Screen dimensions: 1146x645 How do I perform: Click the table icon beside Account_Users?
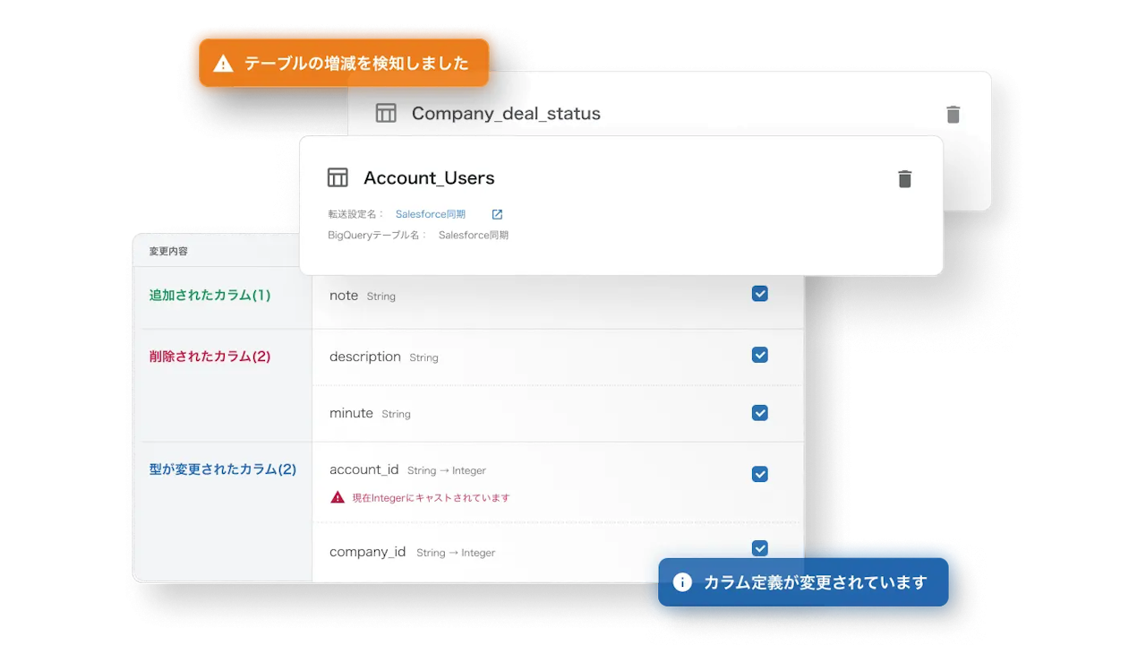[338, 177]
